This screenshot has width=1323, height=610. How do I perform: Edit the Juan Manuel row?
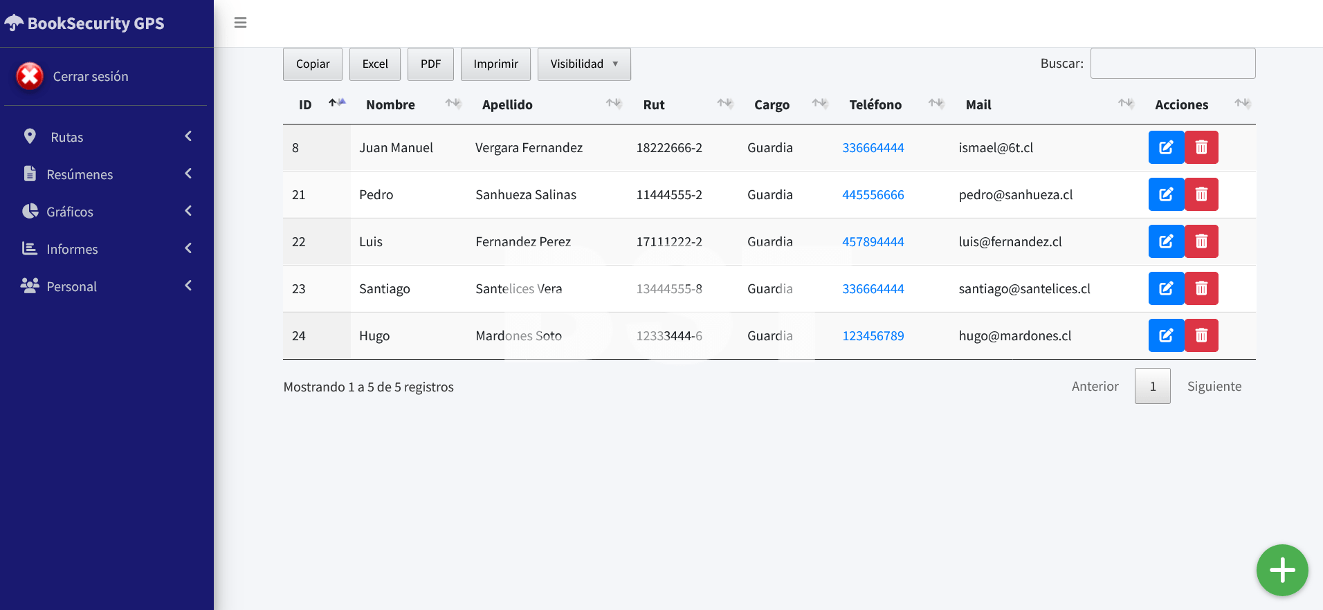click(x=1166, y=147)
